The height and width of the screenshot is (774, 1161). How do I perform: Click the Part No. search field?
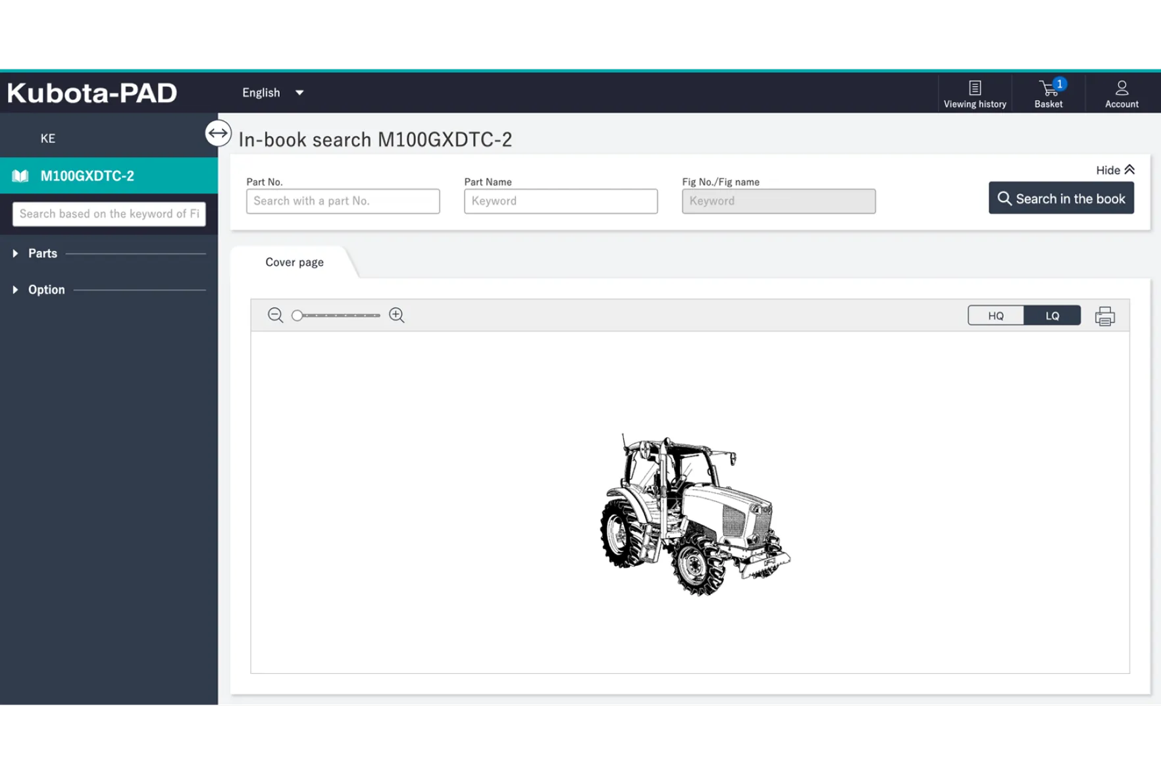pyautogui.click(x=342, y=201)
